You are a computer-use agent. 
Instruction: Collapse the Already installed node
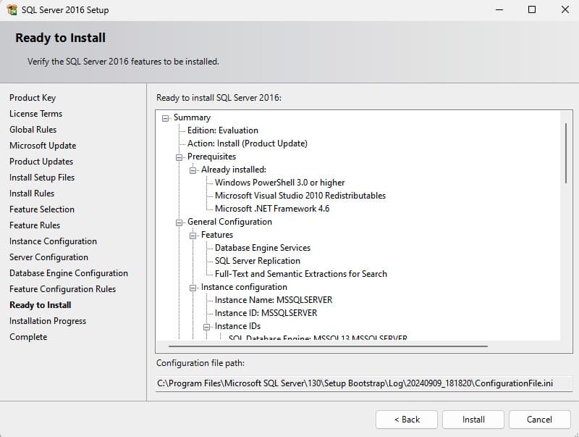click(193, 170)
